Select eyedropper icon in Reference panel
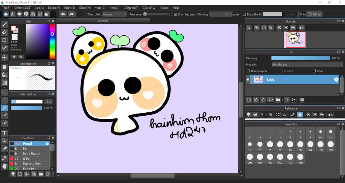 point(293,114)
